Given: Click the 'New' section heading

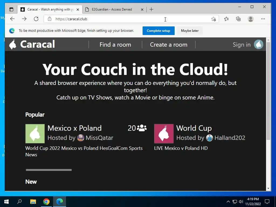Looking at the screenshot, I should click(31, 182).
